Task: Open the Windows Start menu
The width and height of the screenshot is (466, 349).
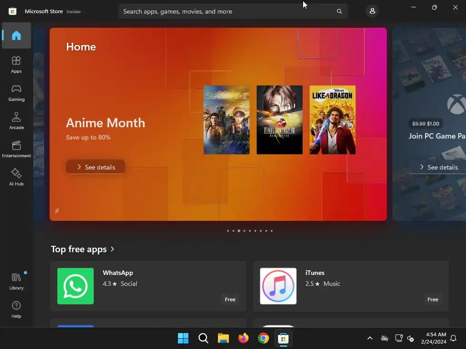Action: pos(183,338)
